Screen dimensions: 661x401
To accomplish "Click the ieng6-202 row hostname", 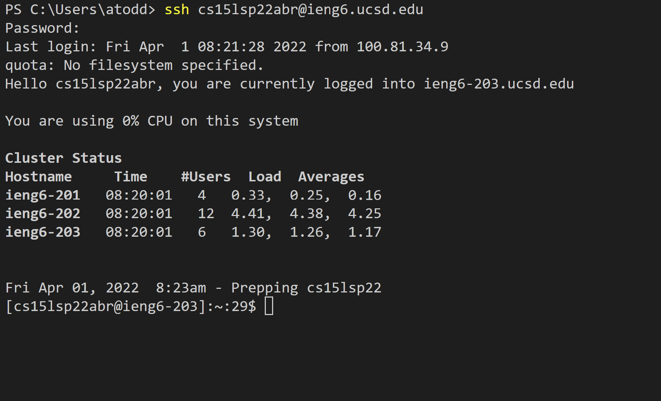I will (43, 214).
